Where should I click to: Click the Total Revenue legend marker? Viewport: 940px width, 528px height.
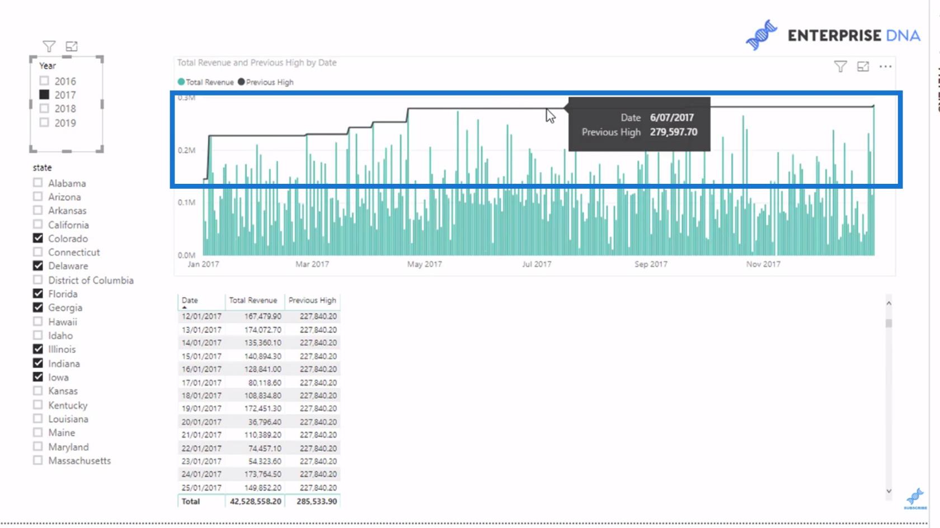[181, 82]
